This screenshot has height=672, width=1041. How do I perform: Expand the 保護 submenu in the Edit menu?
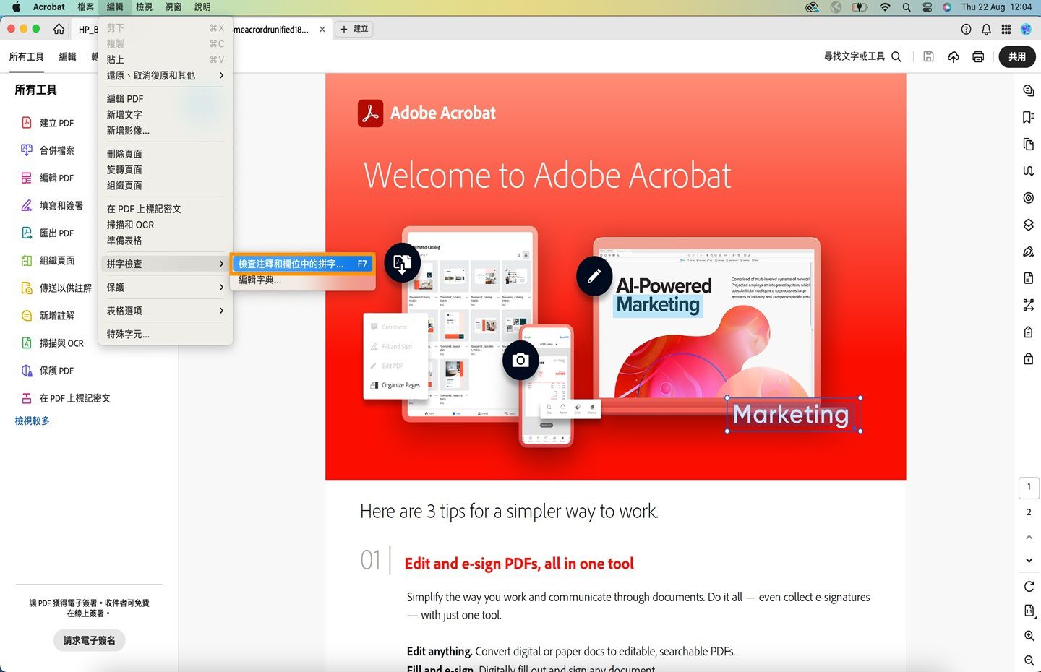pyautogui.click(x=165, y=287)
